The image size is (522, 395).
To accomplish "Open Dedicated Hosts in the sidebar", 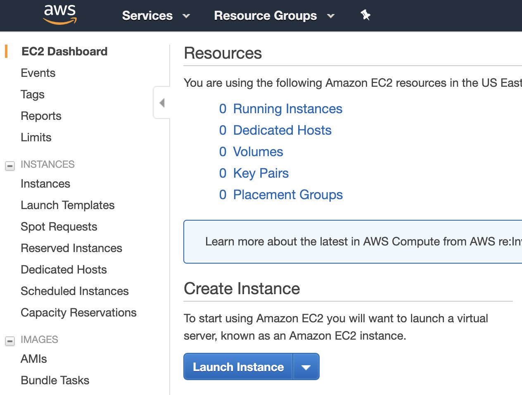I will [64, 269].
